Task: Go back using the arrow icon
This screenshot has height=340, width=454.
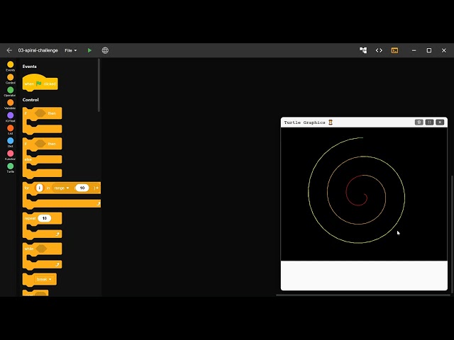Action: (9, 50)
